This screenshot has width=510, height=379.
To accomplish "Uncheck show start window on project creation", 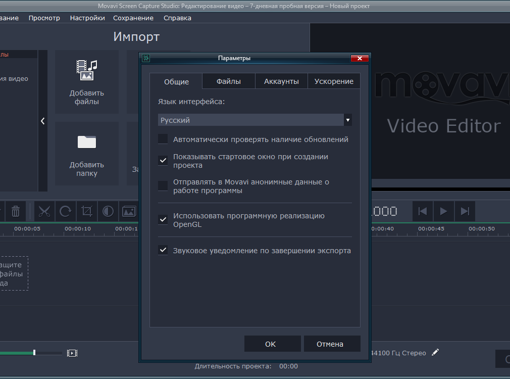I will coord(163,161).
